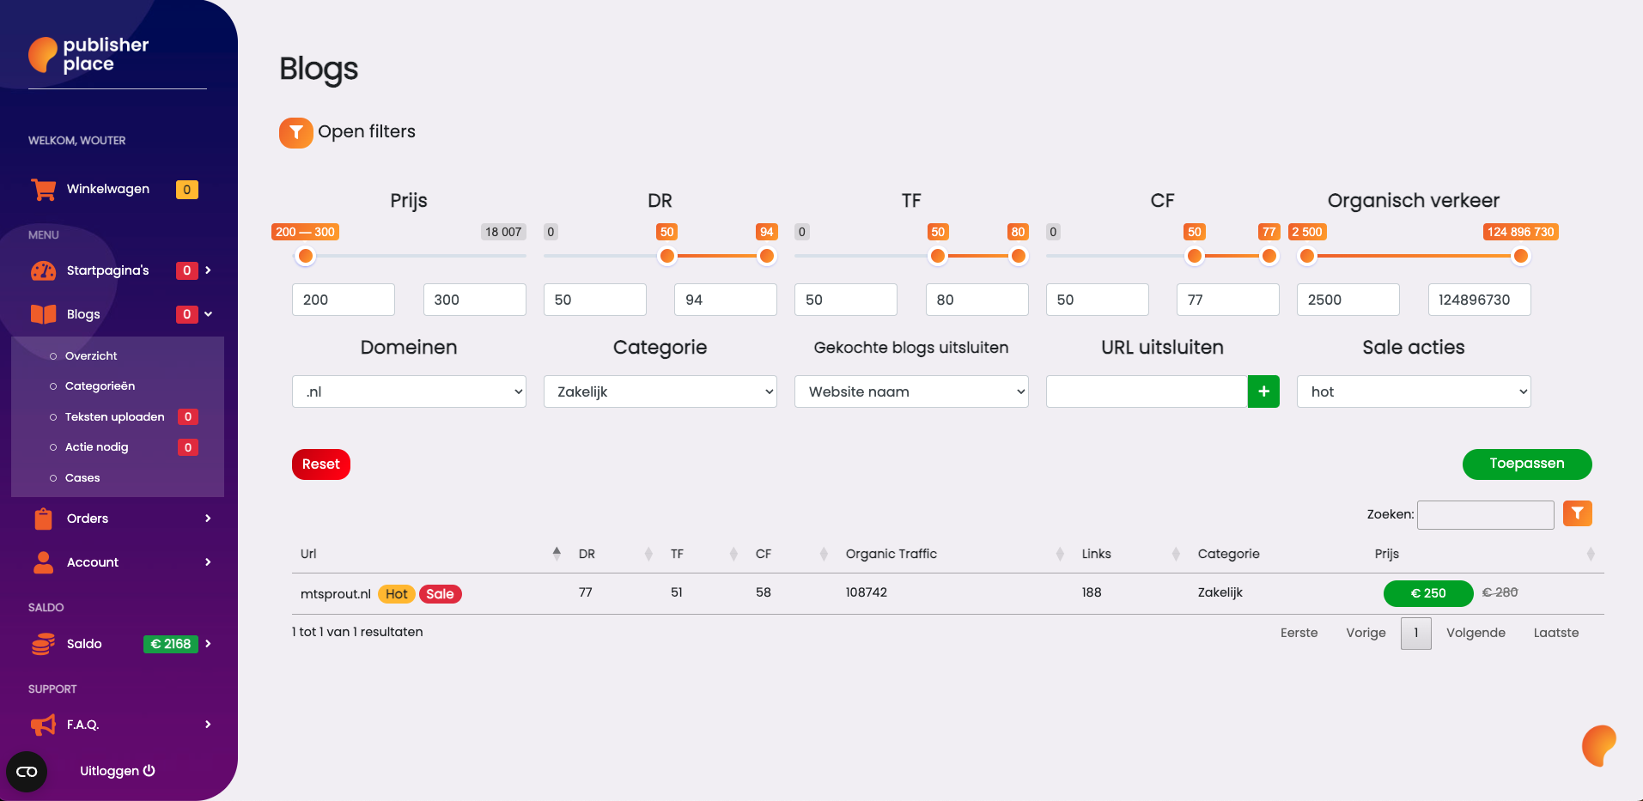Click the Saldo coins stack icon
Screen dimensions: 1643x801
[43, 644]
